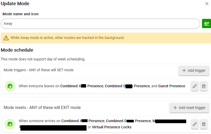The image size is (211, 134).
Task: Click presence icon of someone arrives reset
Action: [10, 124]
